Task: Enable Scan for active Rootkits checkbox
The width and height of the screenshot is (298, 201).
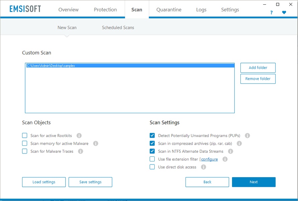Action: pos(24,135)
